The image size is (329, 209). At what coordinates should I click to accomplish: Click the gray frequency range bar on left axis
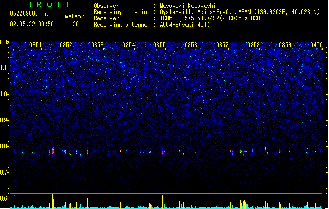(x=10, y=147)
